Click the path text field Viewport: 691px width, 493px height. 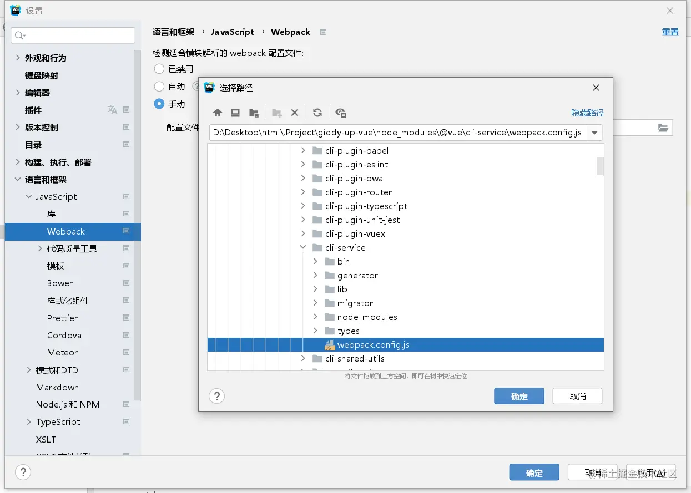(398, 133)
